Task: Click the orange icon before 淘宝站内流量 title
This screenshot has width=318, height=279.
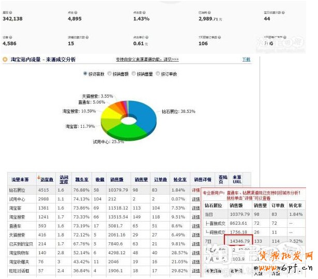Action: point(5,60)
